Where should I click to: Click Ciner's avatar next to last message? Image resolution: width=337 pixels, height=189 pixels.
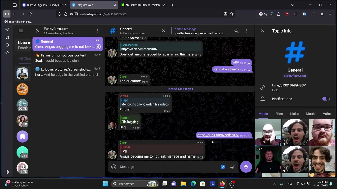112,155
